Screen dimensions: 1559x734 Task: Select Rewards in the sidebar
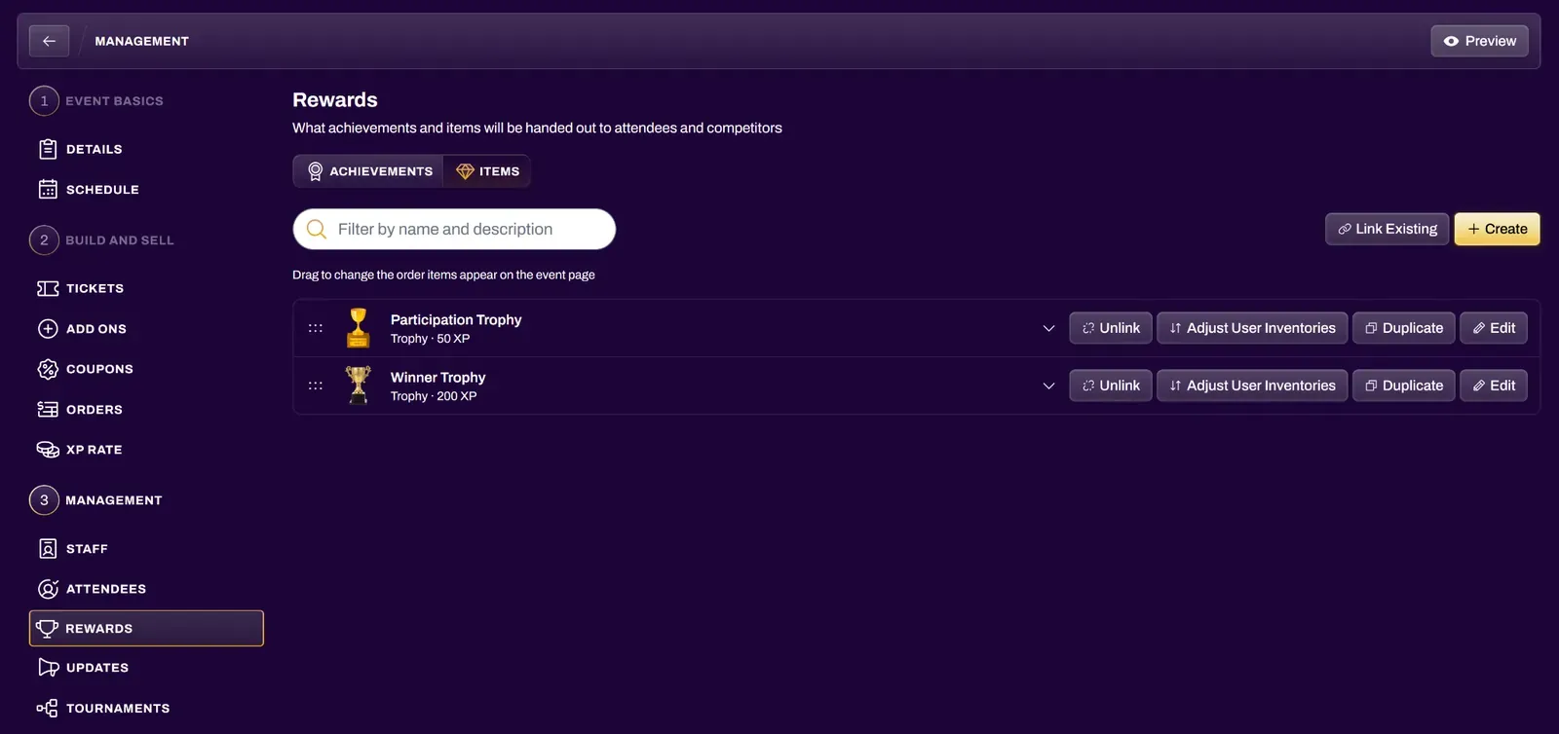(x=146, y=628)
